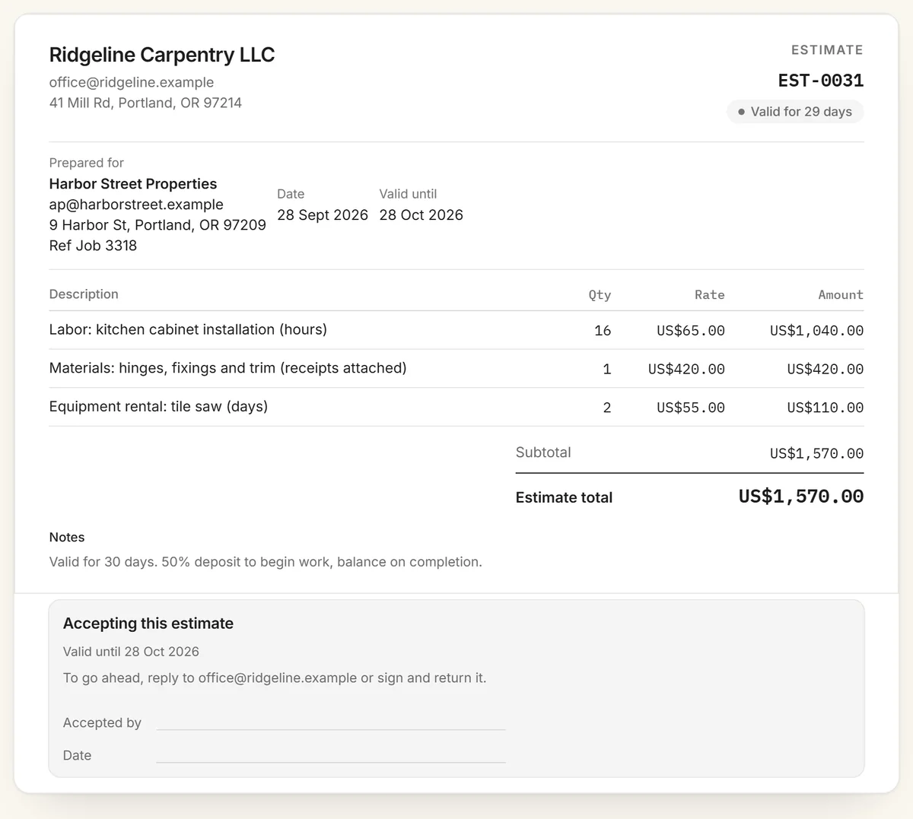Image resolution: width=913 pixels, height=819 pixels.
Task: Click the reply-to instruction with office@ridgeline.example
Action: click(x=275, y=678)
